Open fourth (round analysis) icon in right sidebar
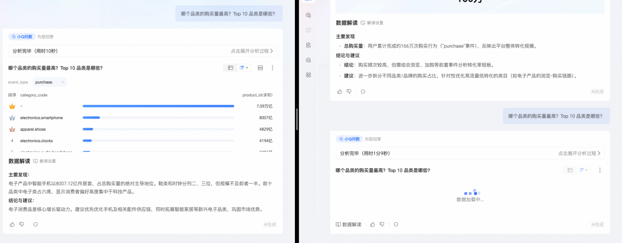 coord(309,60)
